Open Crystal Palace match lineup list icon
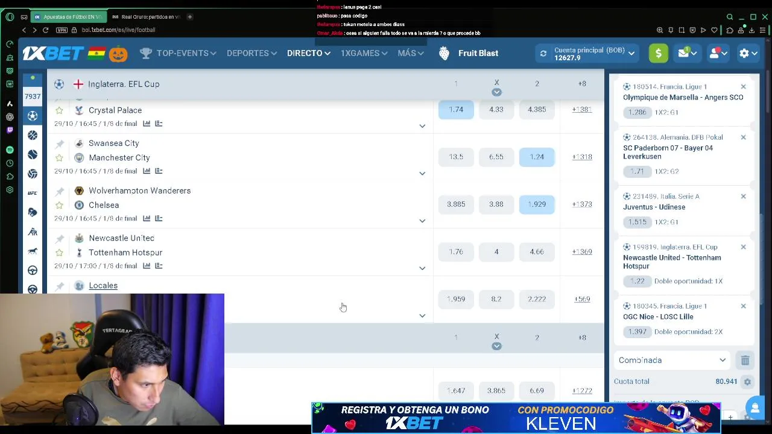The width and height of the screenshot is (772, 434). click(x=159, y=124)
